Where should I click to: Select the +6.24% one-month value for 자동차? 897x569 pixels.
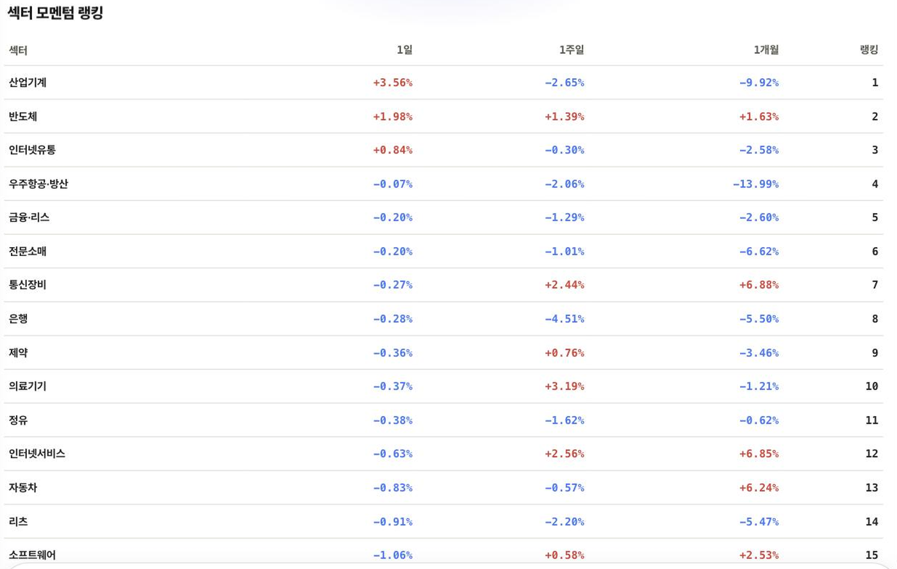coord(759,488)
